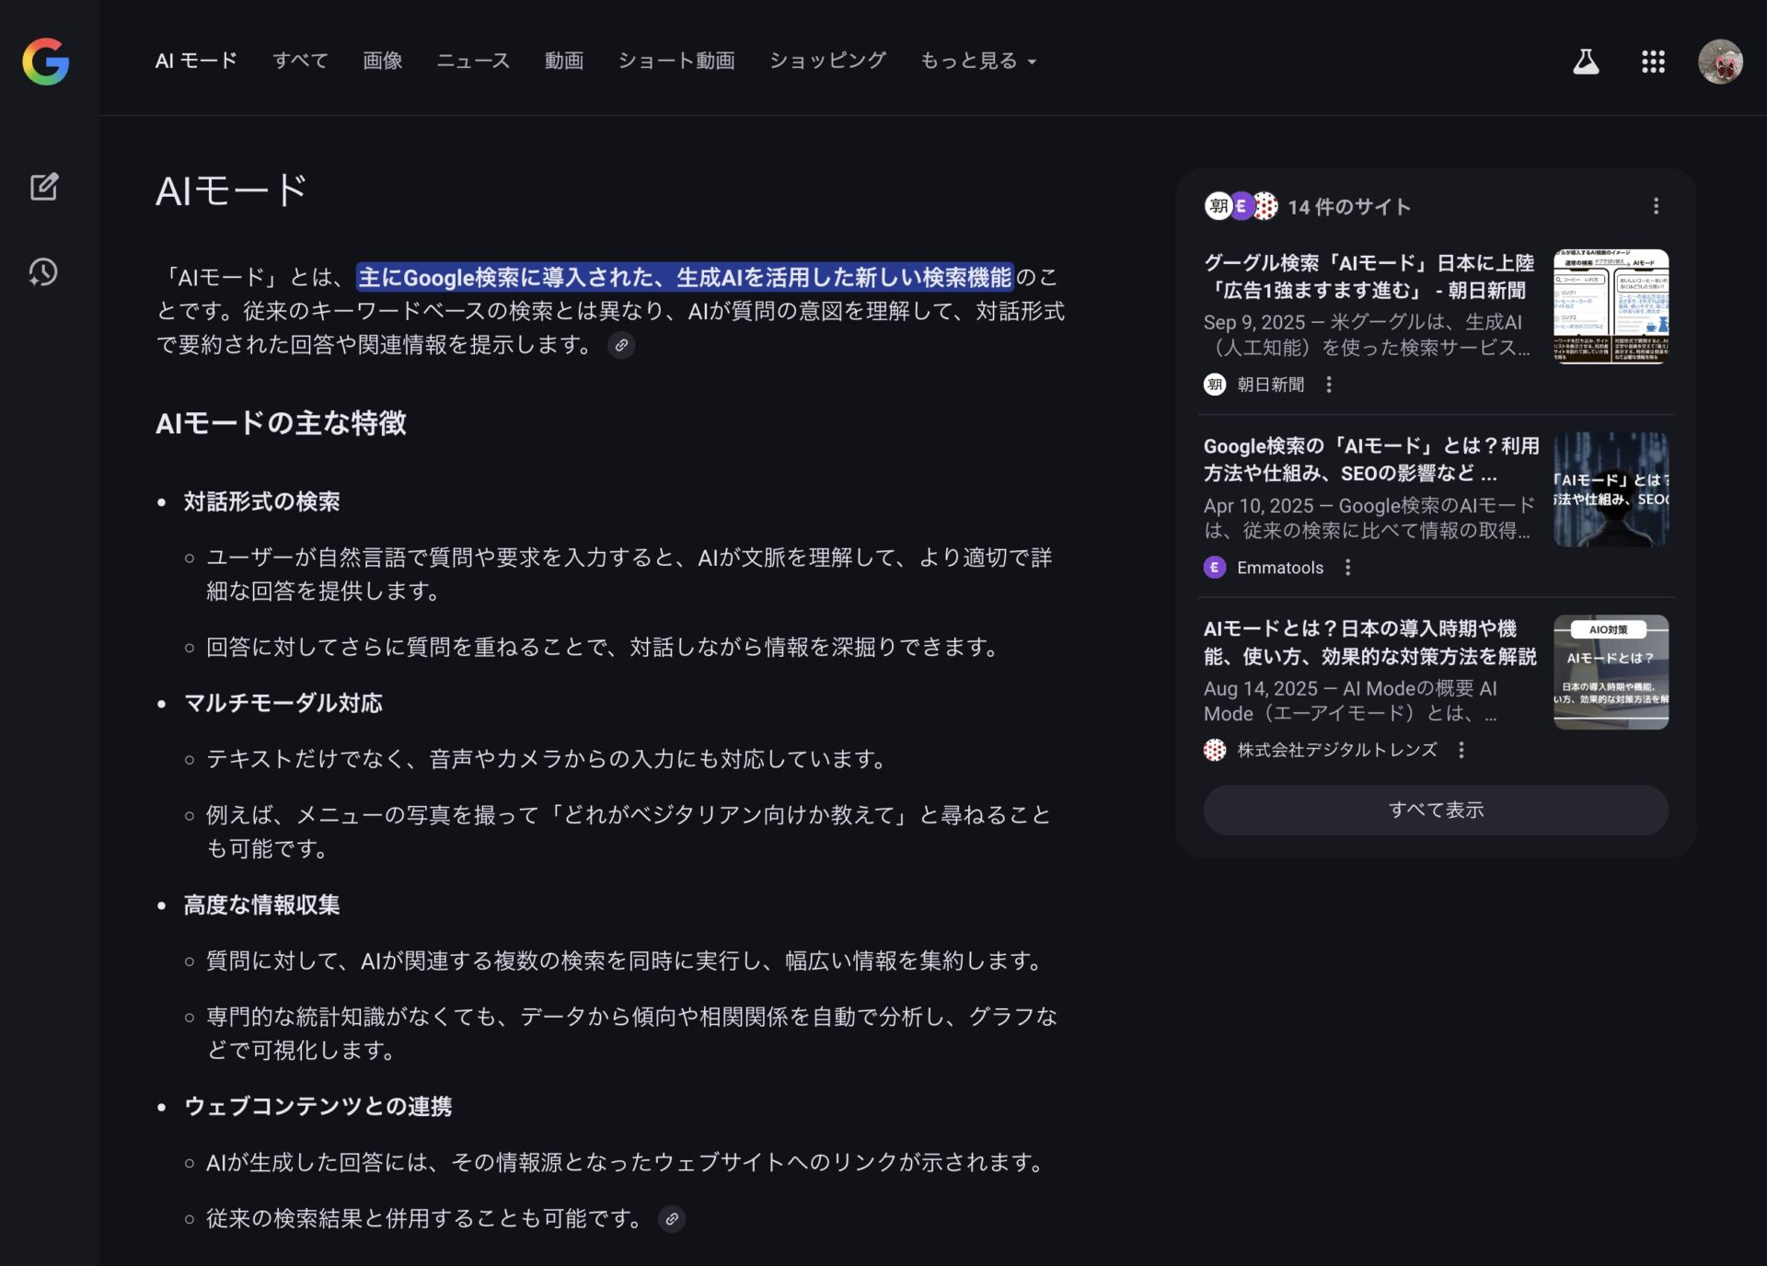Viewport: 1767px width, 1266px height.
Task: Click the デジタルトレンズ favicon
Action: click(1215, 750)
